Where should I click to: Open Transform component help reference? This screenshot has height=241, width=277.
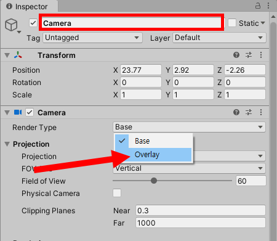click(236, 55)
